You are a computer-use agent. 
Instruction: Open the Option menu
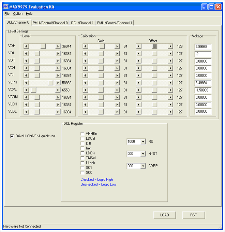click(x=18, y=14)
